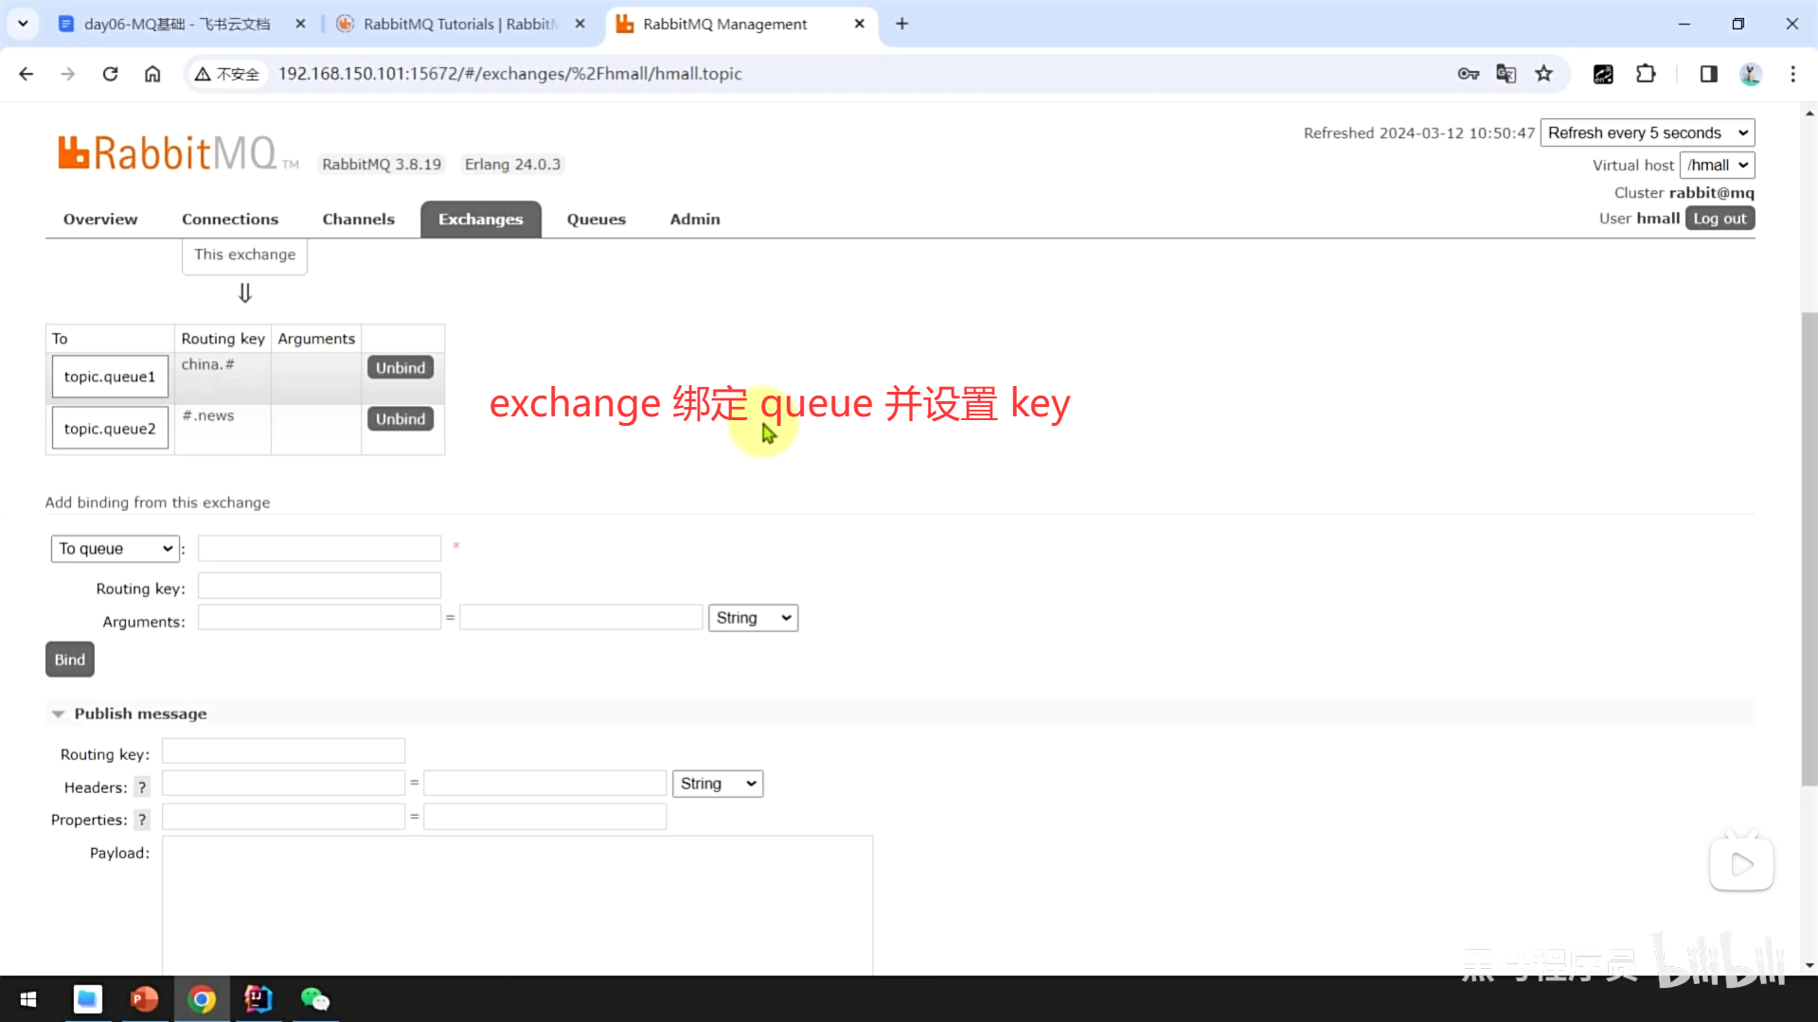Collapse the Publish message section
1818x1022 pixels.
tap(140, 714)
